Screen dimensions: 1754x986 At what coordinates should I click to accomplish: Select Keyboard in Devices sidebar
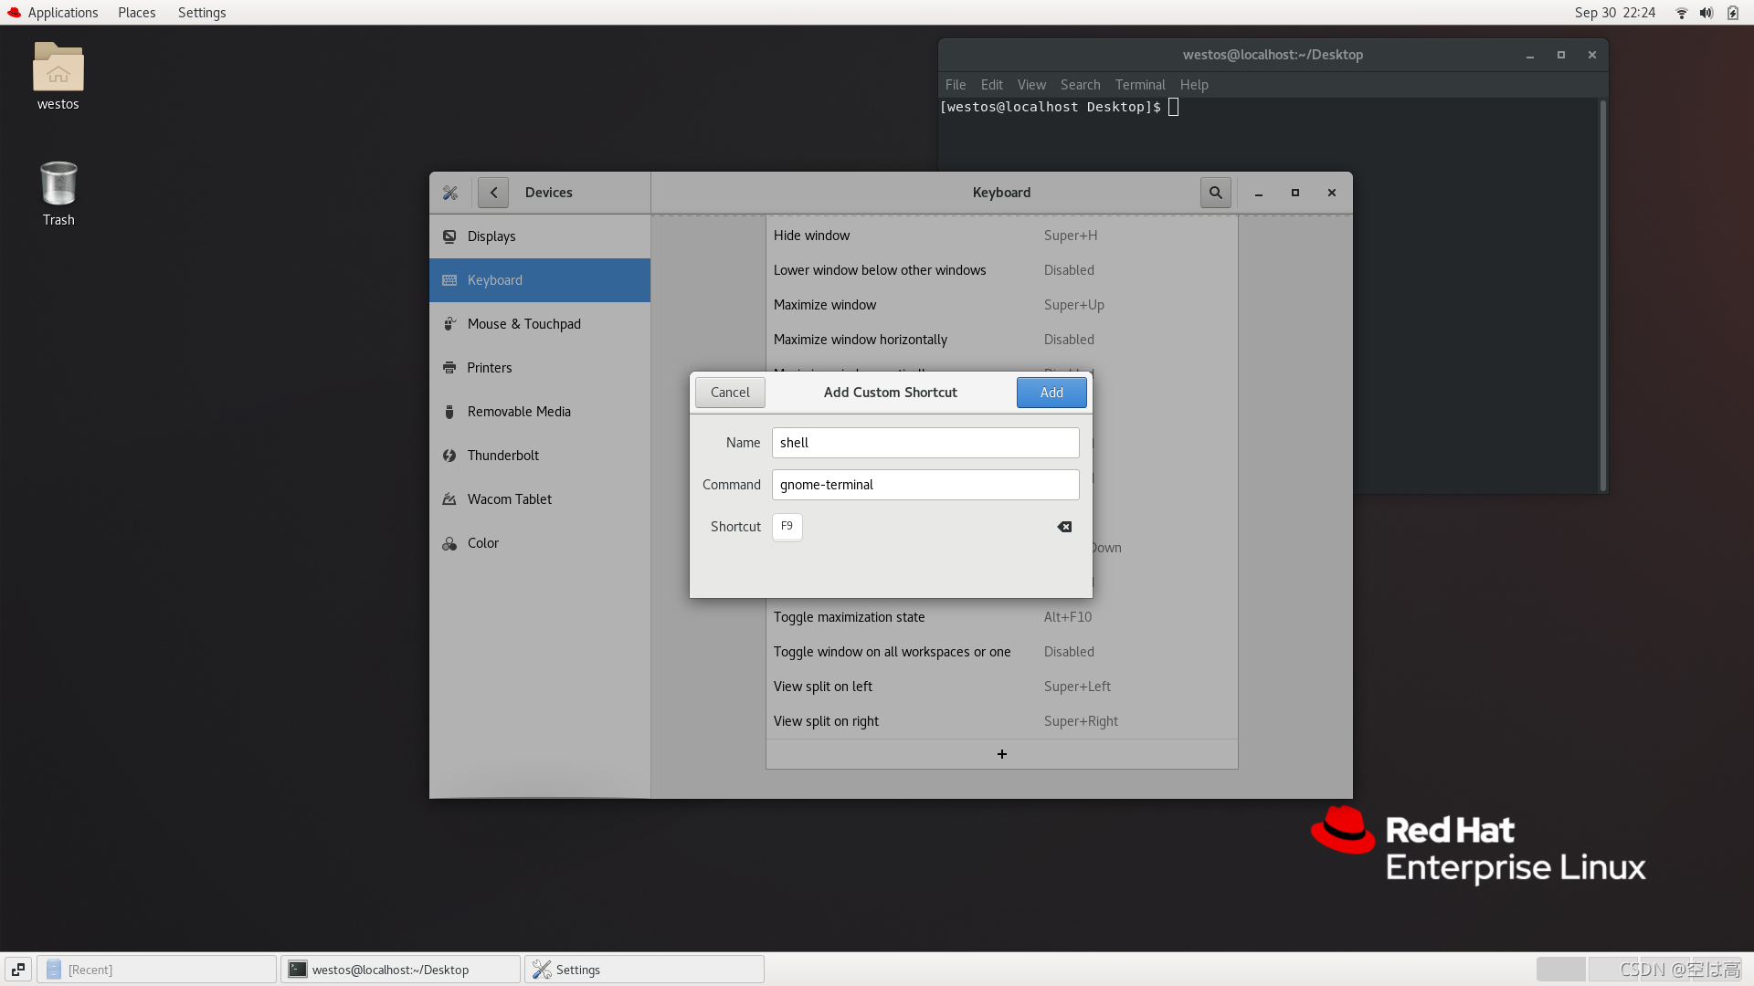[x=540, y=280]
